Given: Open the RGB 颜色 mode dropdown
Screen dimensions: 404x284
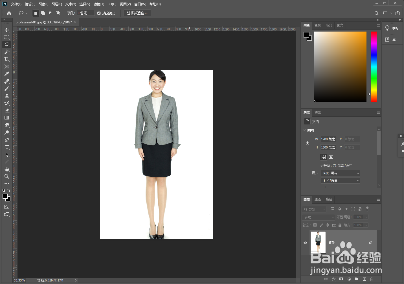Looking at the screenshot, I should point(341,173).
